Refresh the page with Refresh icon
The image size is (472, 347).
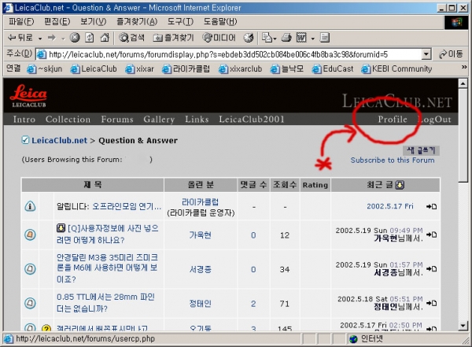(90, 38)
